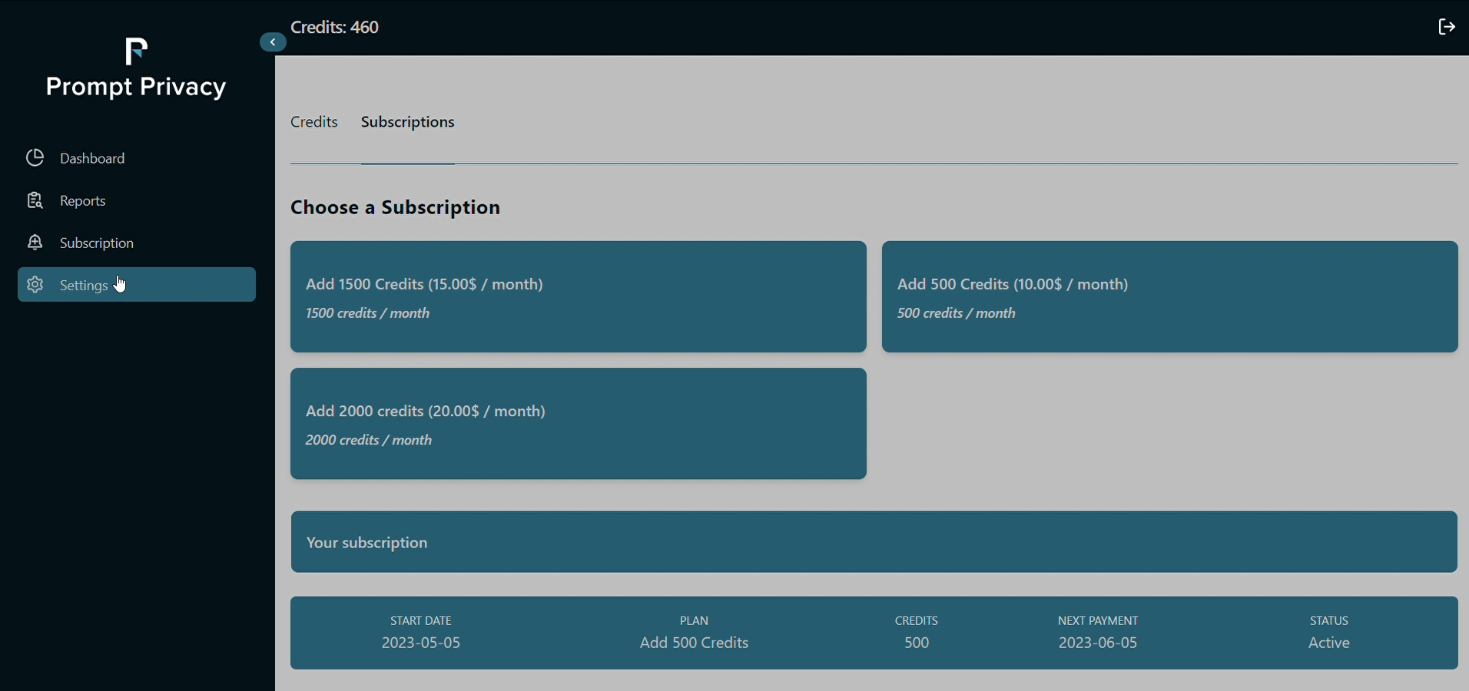Click the Choose a Subscription heading
1469x691 pixels.
tap(396, 207)
